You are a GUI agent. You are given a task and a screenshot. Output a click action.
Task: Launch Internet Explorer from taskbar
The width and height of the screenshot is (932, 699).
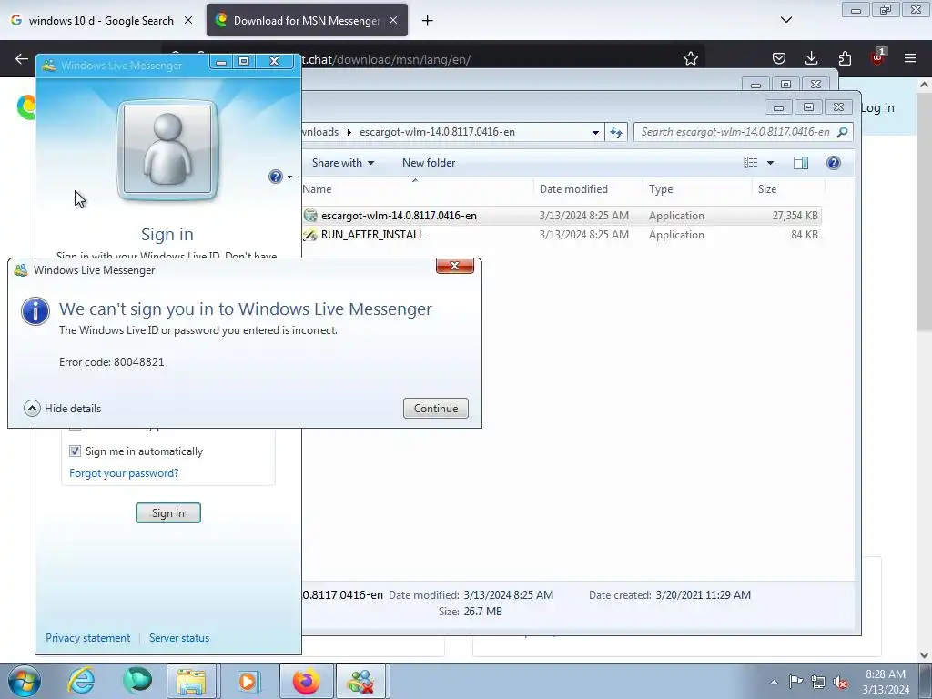coord(81,681)
